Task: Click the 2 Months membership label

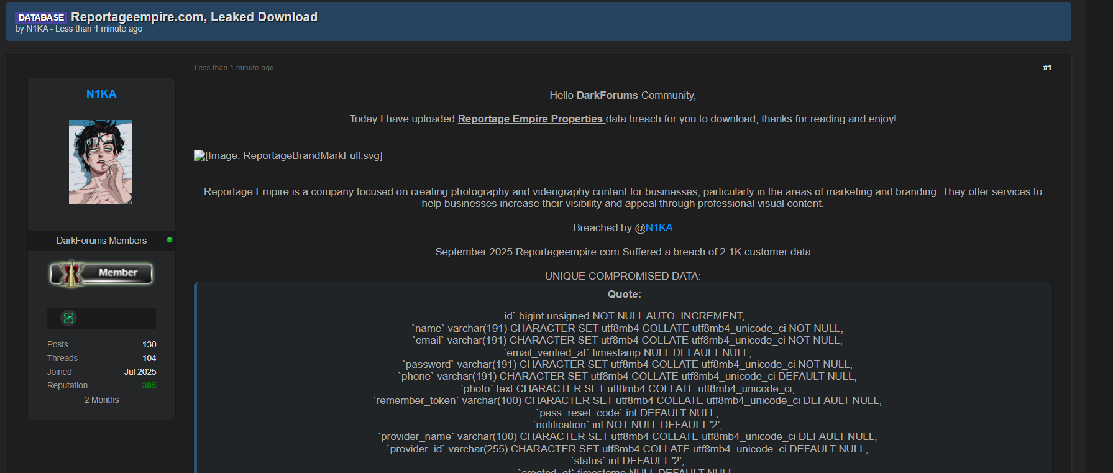Action: coord(101,400)
